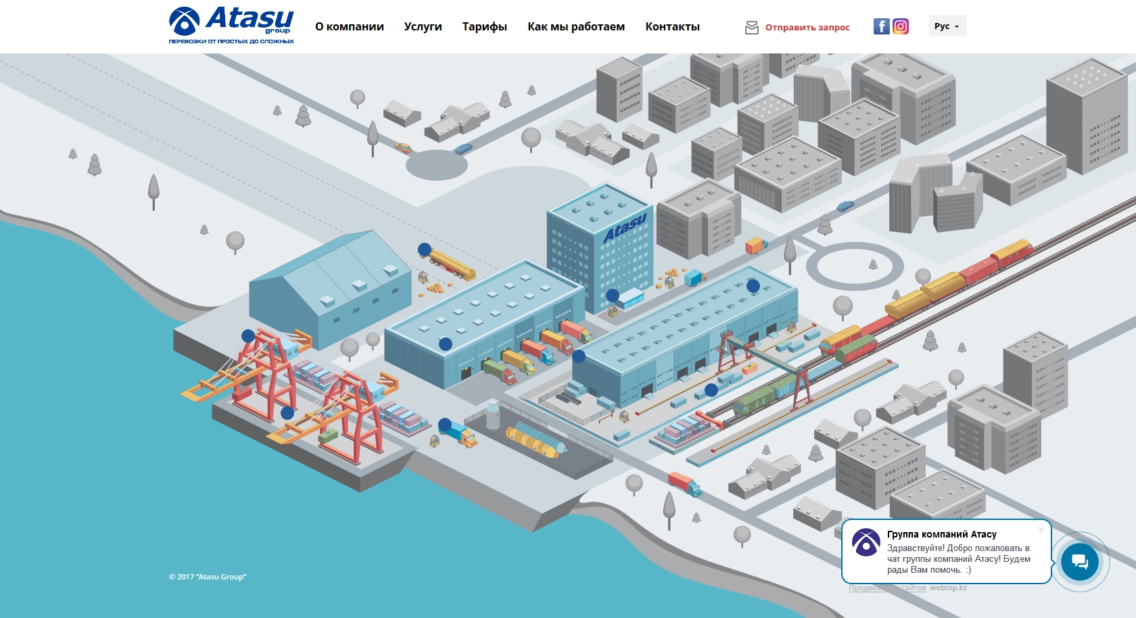Open the Instagram profile icon
This screenshot has width=1136, height=618.
pos(901,26)
